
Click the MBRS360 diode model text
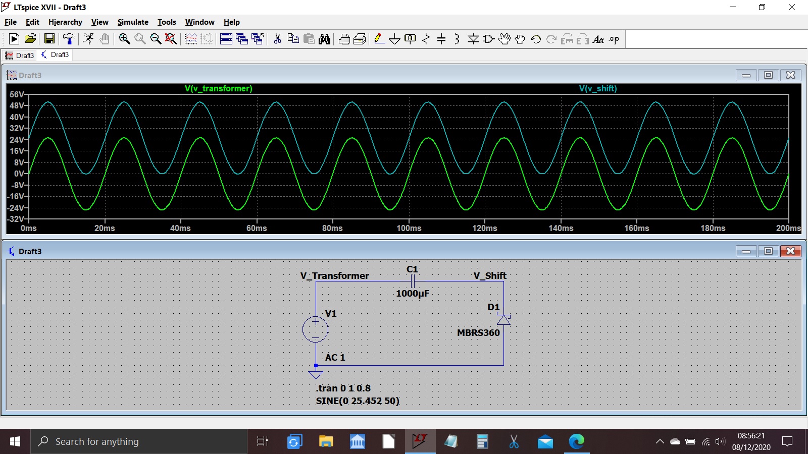[478, 333]
